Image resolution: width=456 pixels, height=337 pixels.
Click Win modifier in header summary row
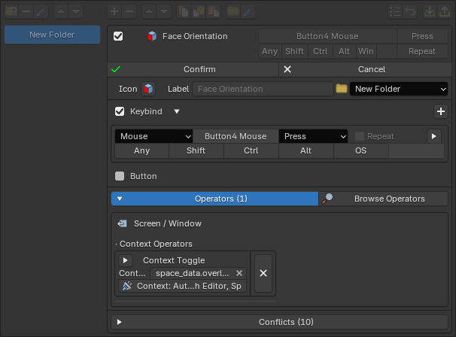pyautogui.click(x=366, y=51)
